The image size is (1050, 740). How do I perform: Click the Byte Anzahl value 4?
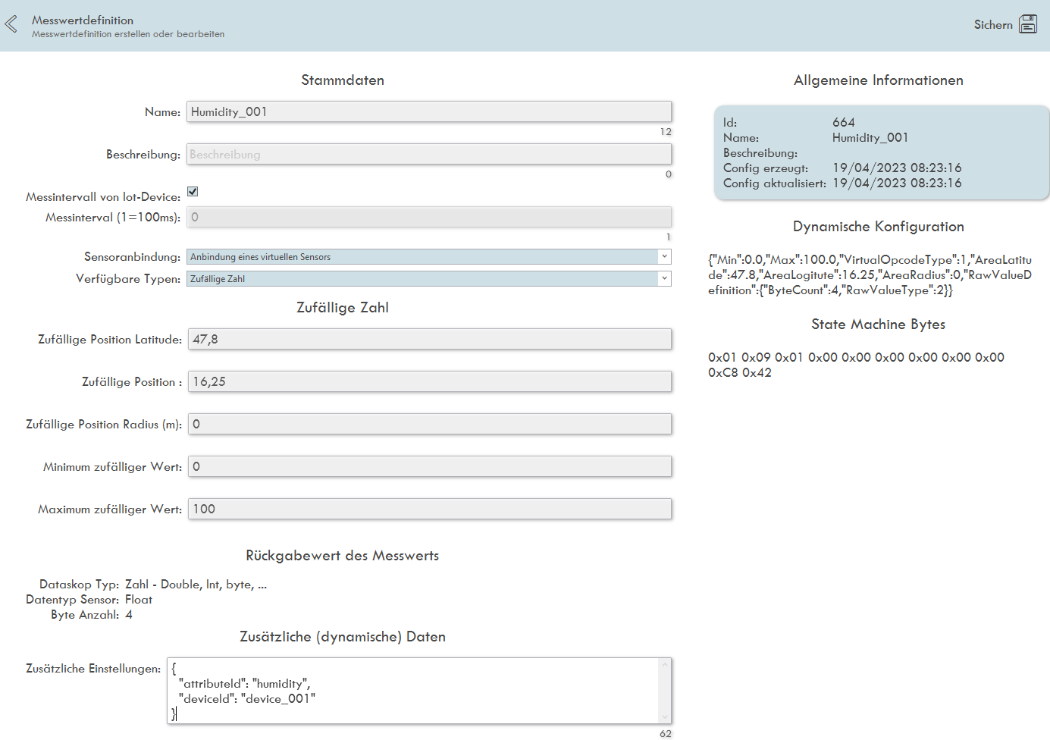click(x=129, y=615)
